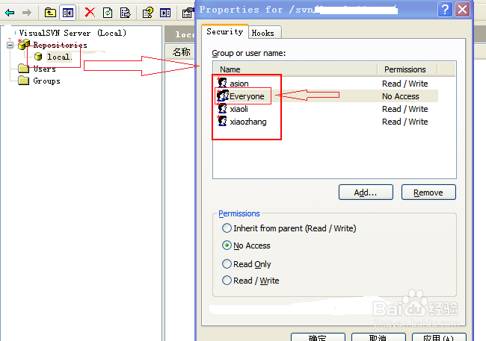Image resolution: width=486 pixels, height=341 pixels.
Task: Select the local repository tree item
Action: (x=59, y=57)
